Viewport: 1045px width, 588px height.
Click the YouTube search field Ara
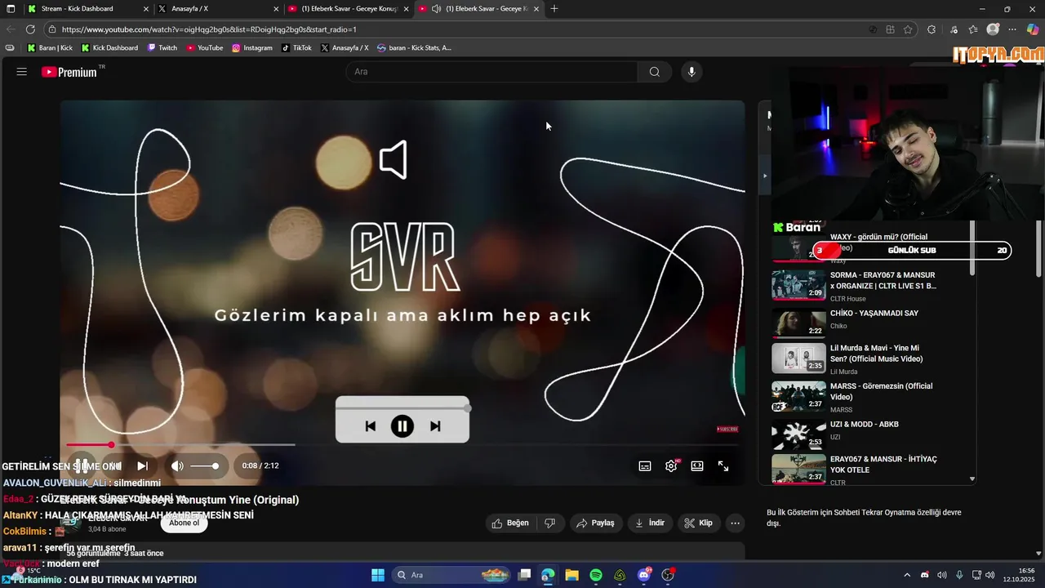click(x=491, y=72)
